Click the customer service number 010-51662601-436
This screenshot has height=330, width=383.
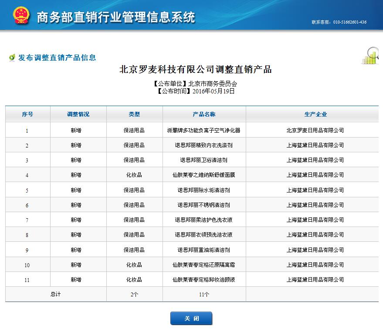point(349,22)
